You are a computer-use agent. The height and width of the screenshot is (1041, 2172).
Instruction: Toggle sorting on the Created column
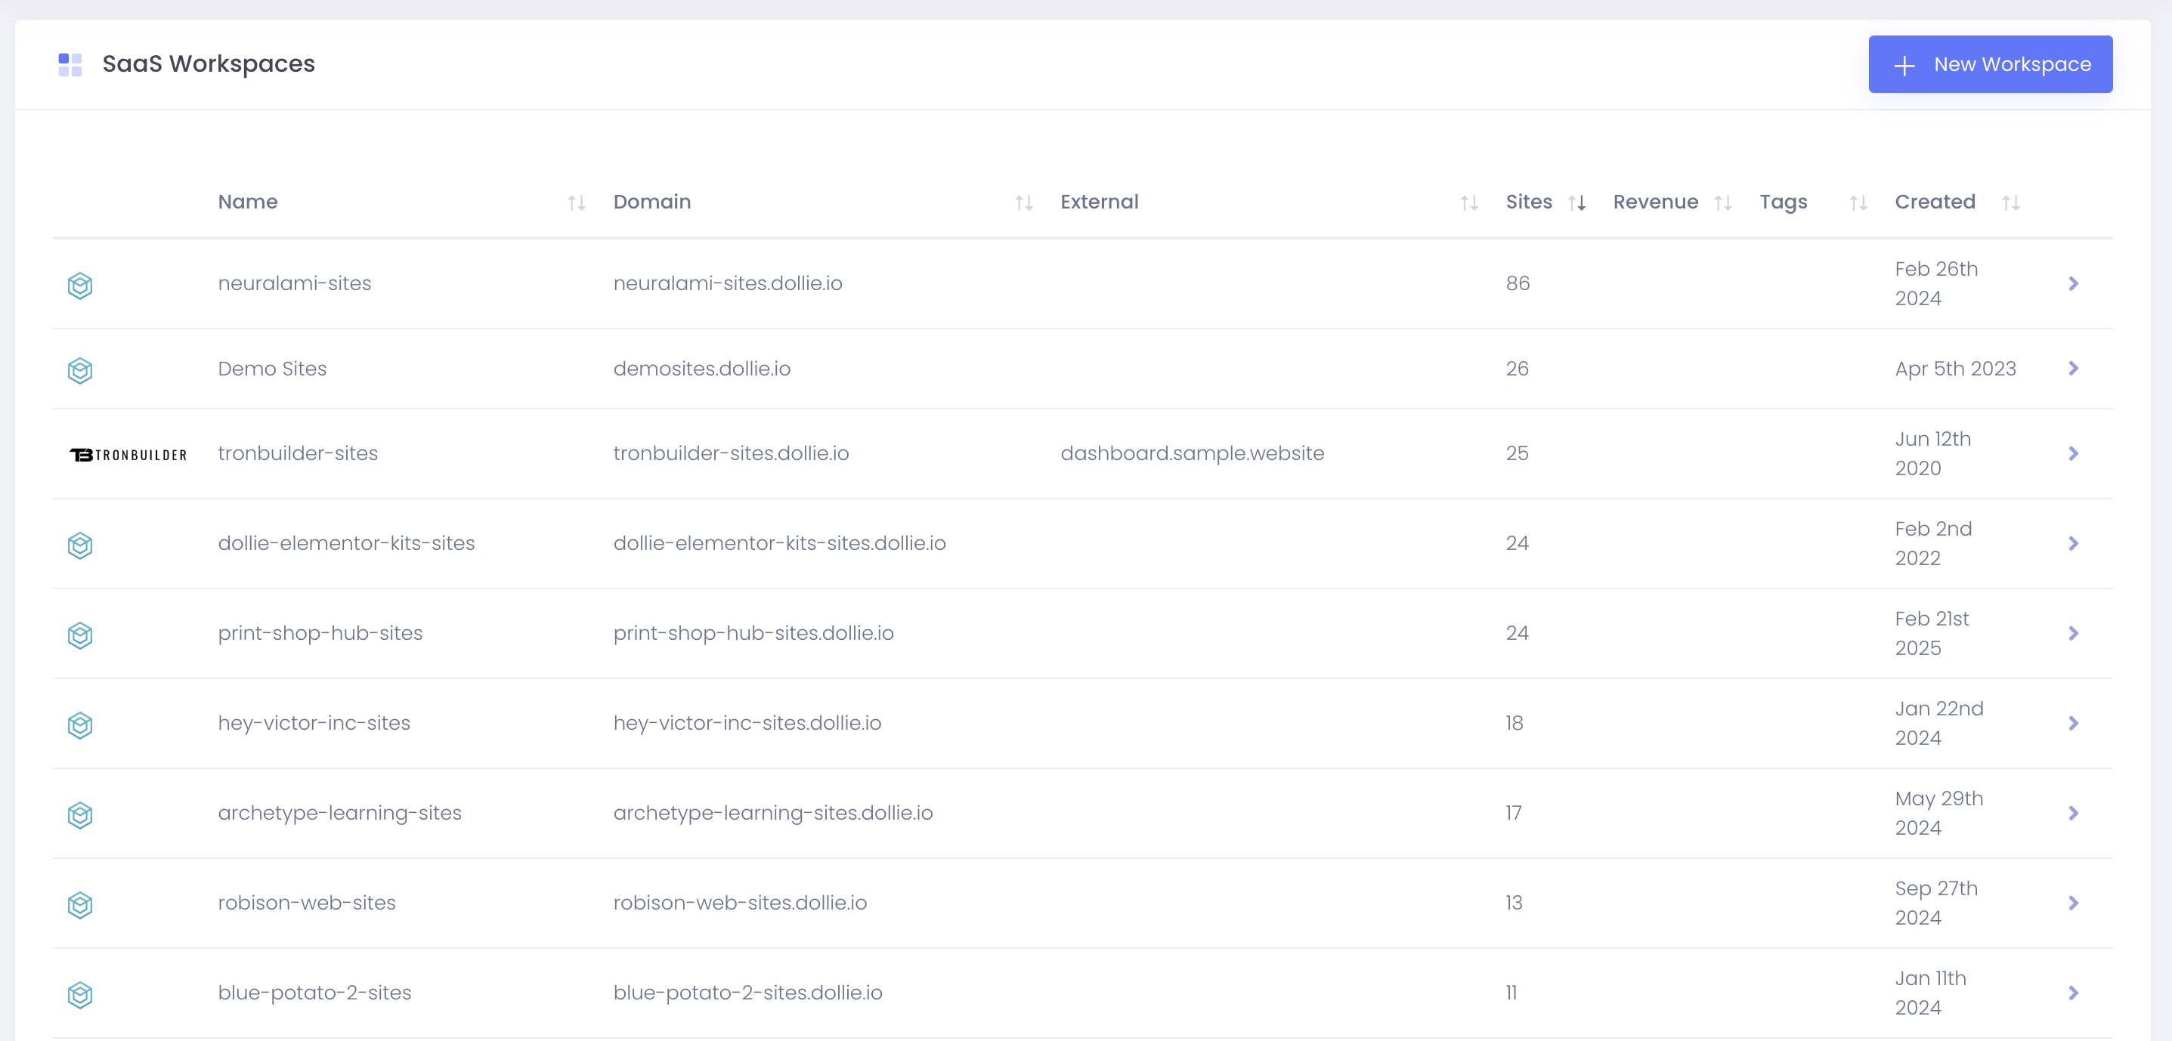pos(2011,202)
